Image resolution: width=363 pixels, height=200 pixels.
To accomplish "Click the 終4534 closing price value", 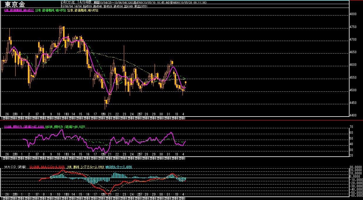I will 119,6.
